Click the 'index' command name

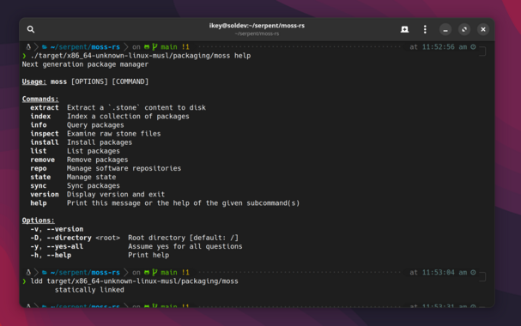click(x=40, y=116)
